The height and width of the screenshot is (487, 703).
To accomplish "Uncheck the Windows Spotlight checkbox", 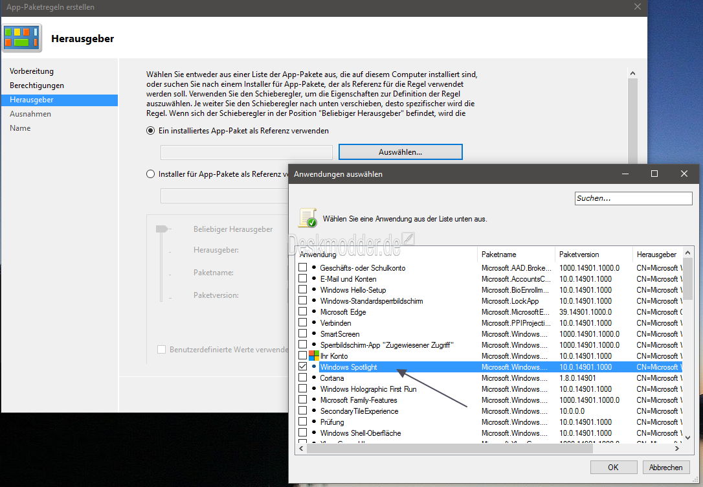I will click(303, 367).
